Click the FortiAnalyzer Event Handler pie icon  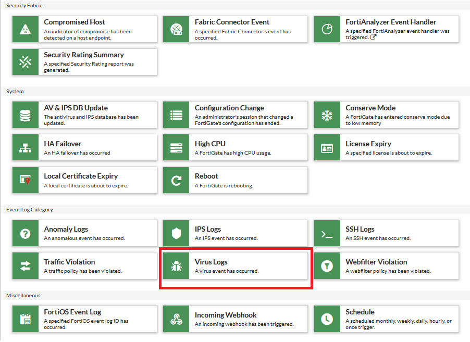[x=327, y=29]
